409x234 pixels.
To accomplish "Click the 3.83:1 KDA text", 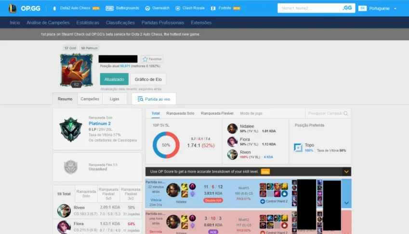I will tap(213, 194).
